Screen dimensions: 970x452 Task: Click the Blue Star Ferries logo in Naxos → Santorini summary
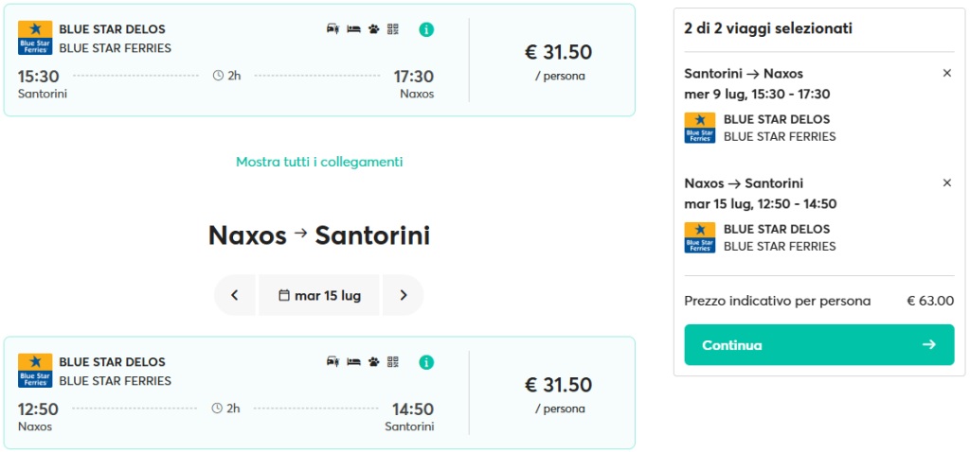(x=700, y=237)
